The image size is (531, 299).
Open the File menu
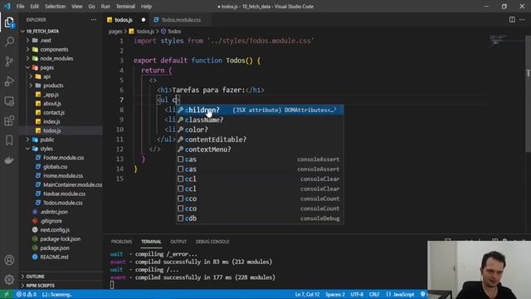[20, 7]
